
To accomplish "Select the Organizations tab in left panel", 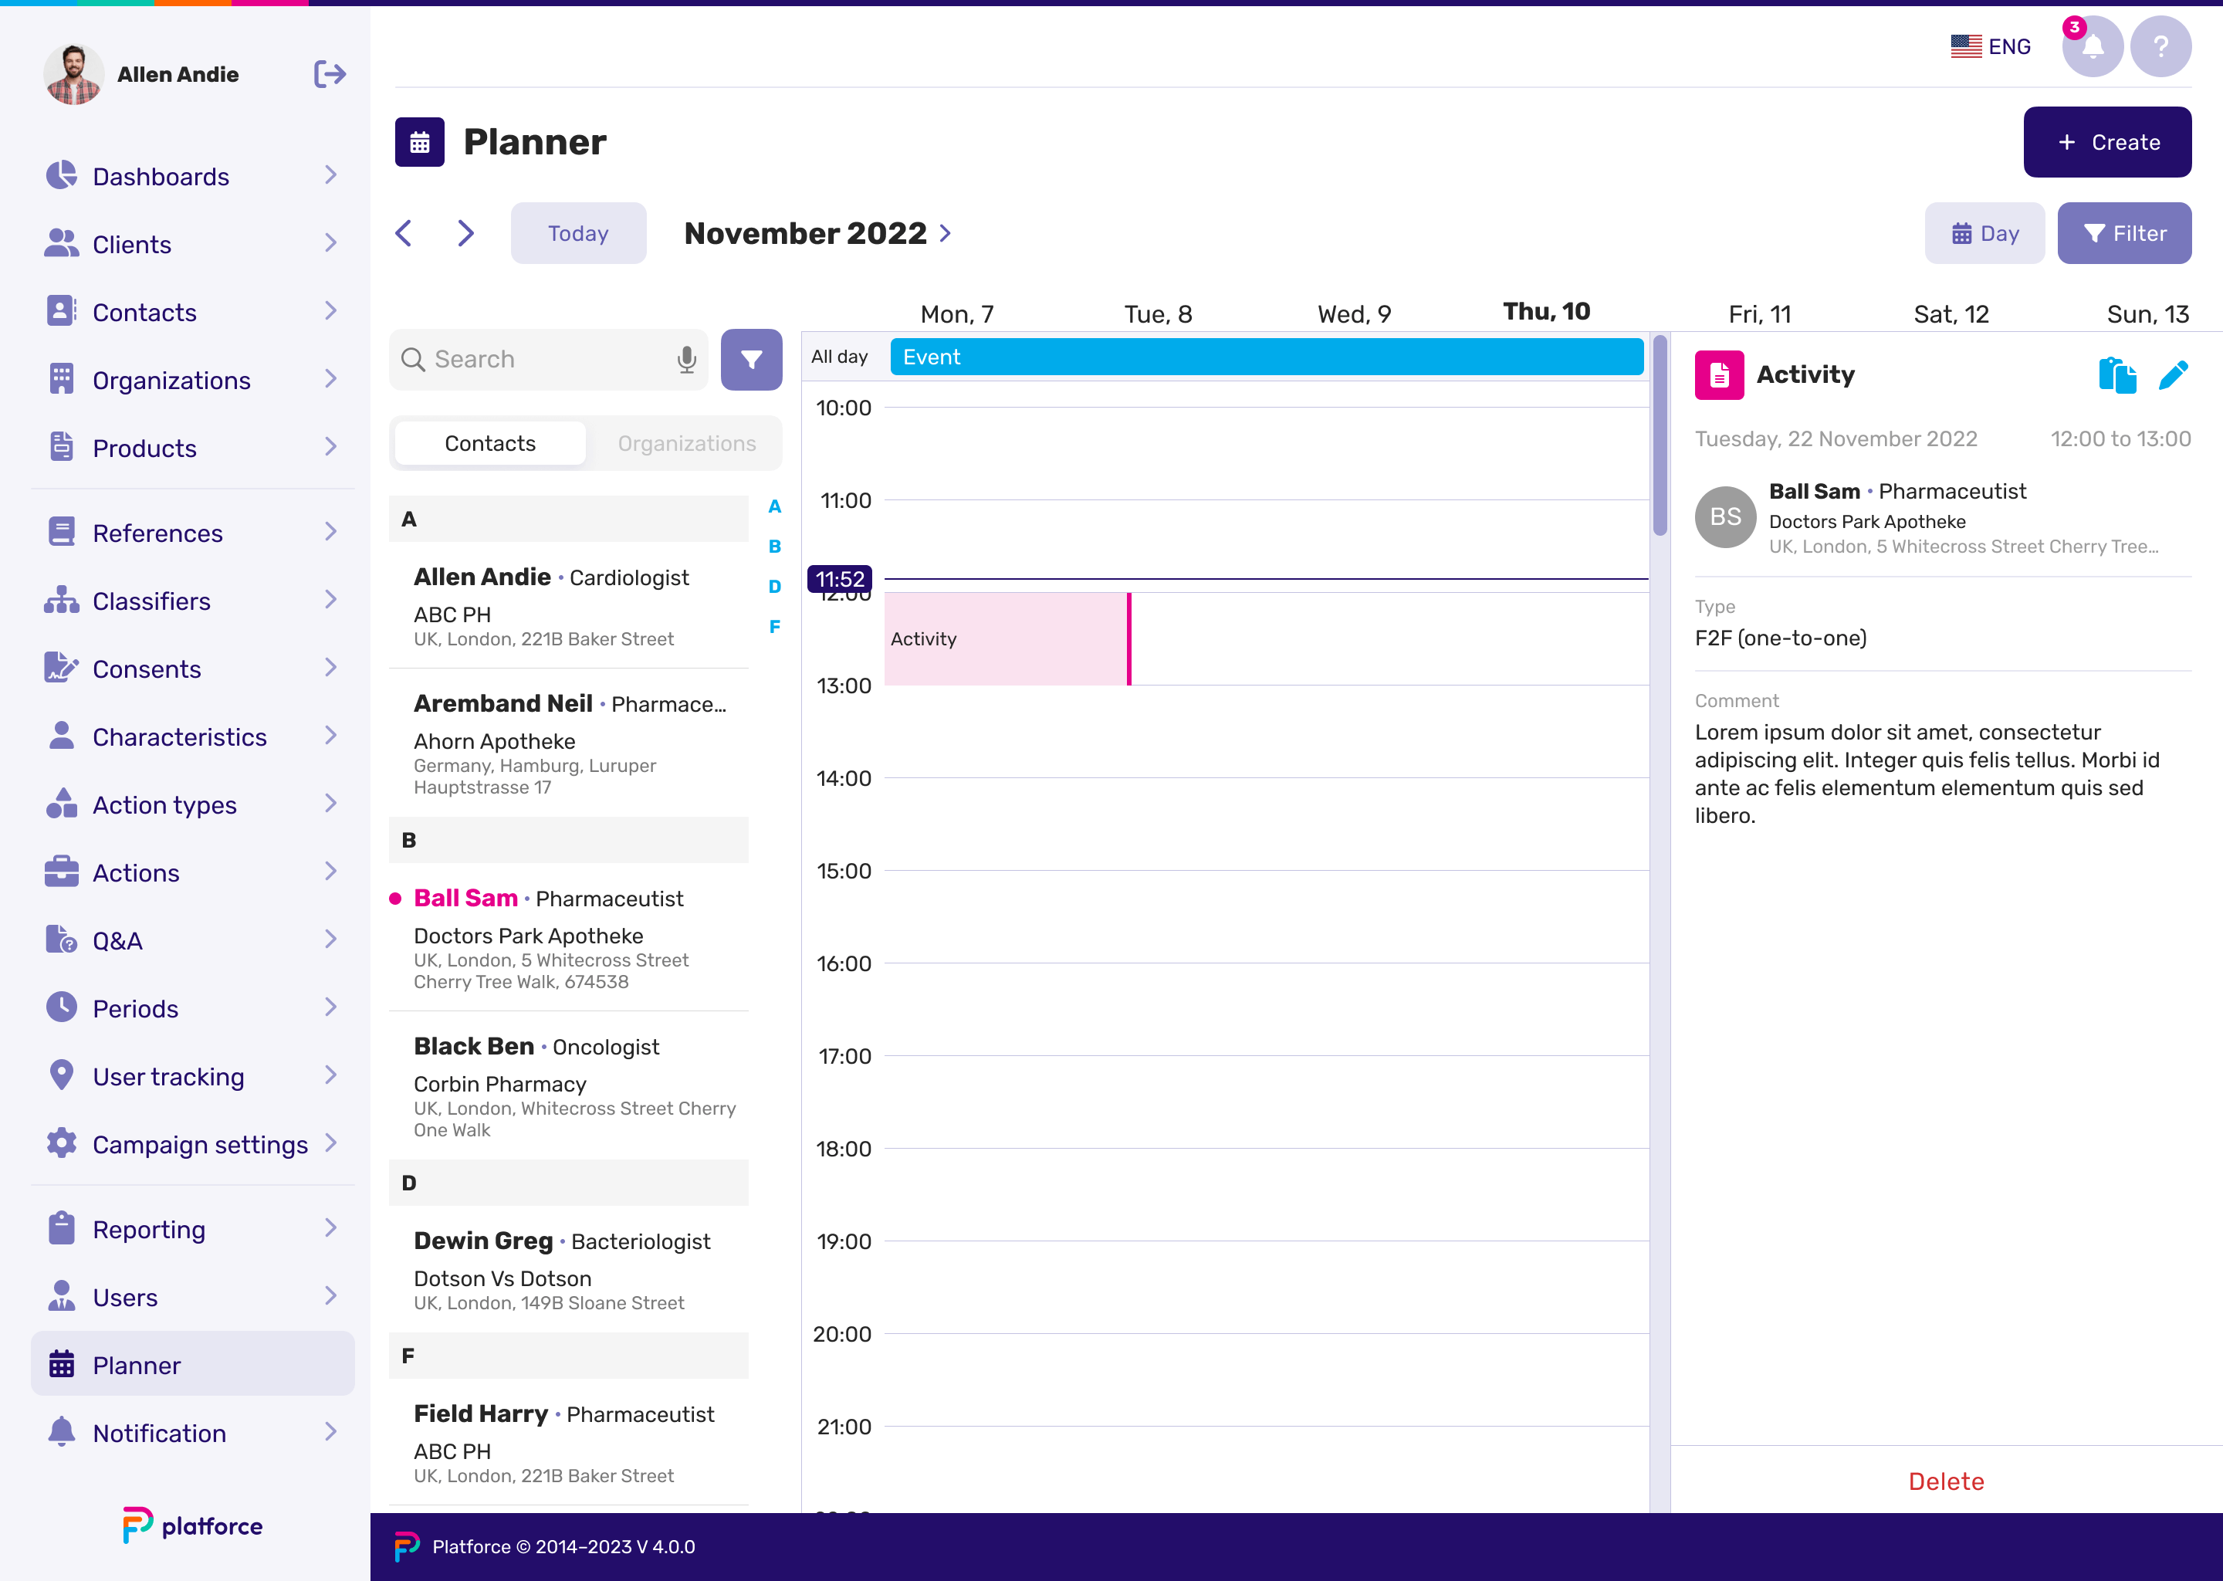I will tap(684, 443).
